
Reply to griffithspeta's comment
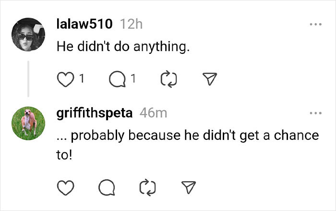click(x=108, y=187)
